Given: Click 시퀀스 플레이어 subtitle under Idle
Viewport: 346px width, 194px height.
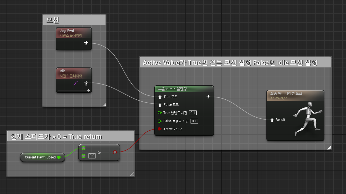Looking at the screenshot, I should (x=71, y=76).
